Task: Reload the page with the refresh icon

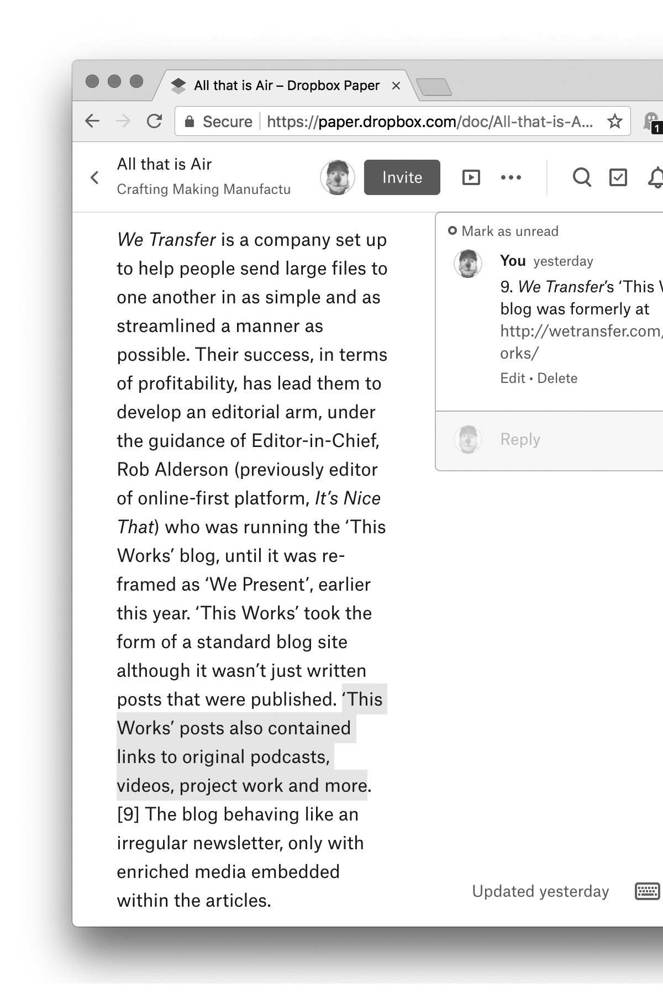Action: point(154,121)
